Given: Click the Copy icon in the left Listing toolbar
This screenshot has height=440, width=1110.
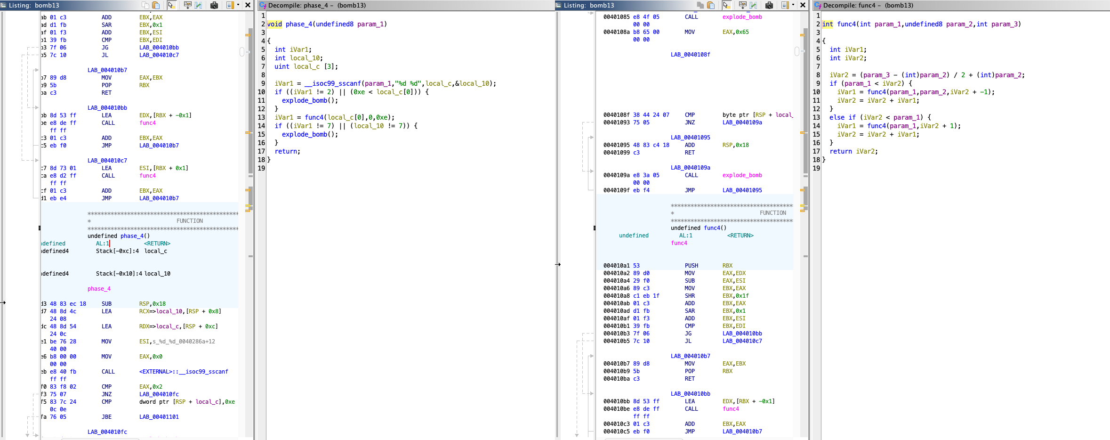Looking at the screenshot, I should pyautogui.click(x=145, y=5).
